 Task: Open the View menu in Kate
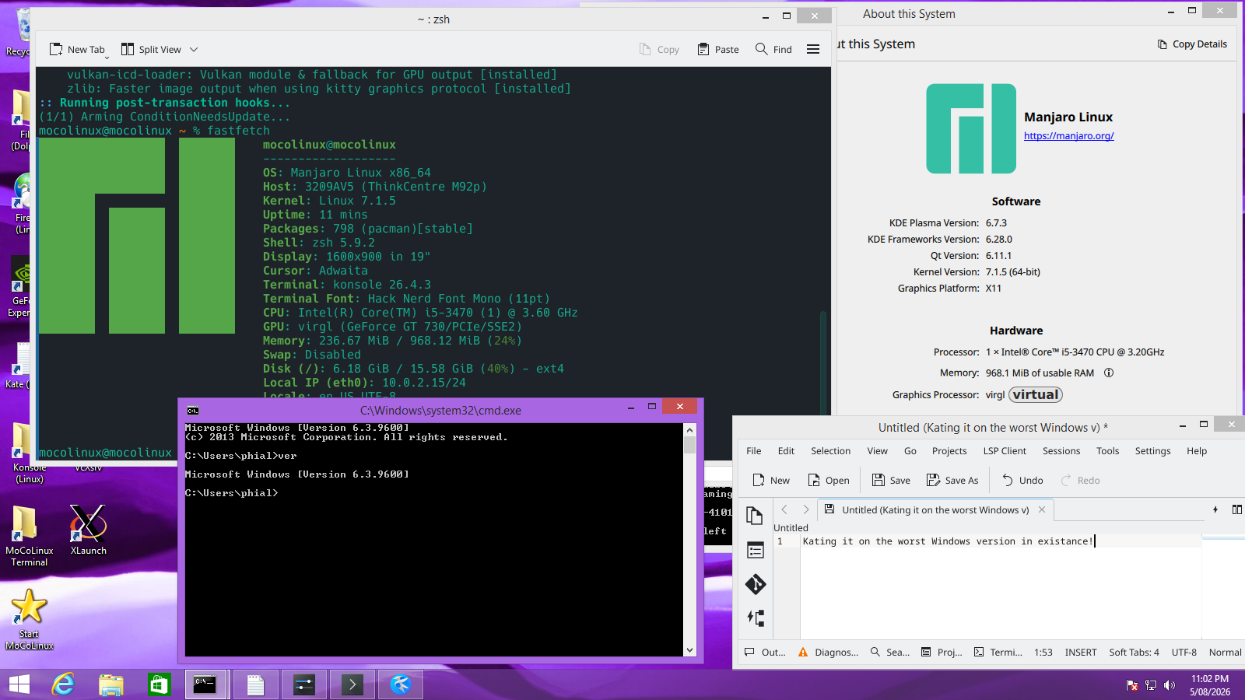[x=877, y=451]
